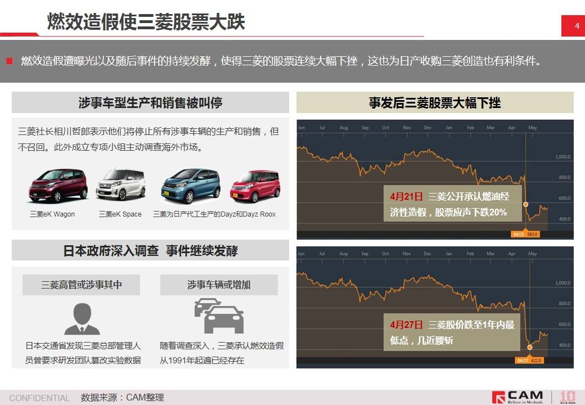Click the paragraph starting 三菱社长相川哲郎表示
Image resolution: width=585 pixels, height=405 pixels.
(148, 139)
